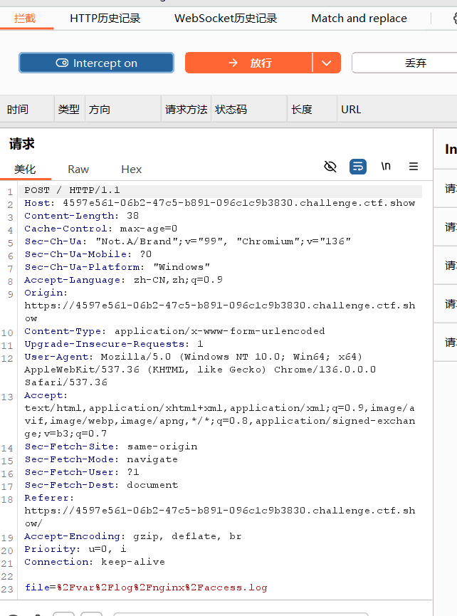Viewport: 457px width, 616px height.
Task: Click the Accept-Encoding header line
Action: [133, 536]
